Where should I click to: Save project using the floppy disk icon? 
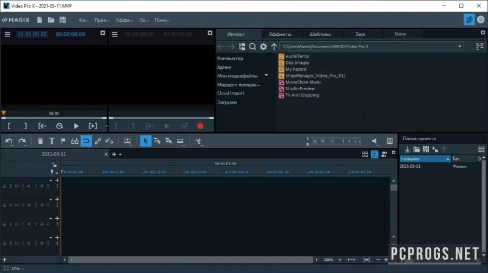point(63,20)
